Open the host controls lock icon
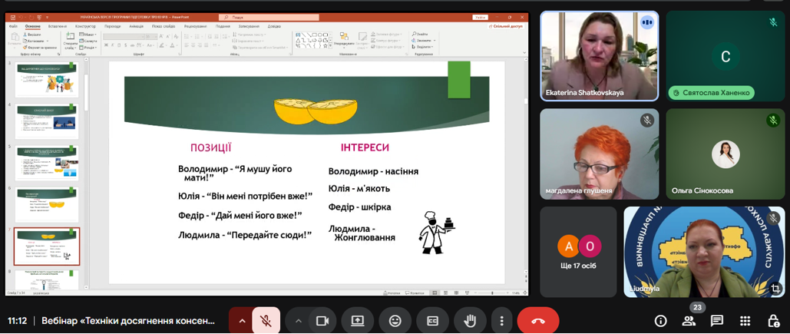The height and width of the screenshot is (334, 790). point(774,321)
